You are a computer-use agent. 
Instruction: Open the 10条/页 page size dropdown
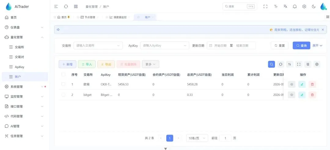click(x=197, y=138)
